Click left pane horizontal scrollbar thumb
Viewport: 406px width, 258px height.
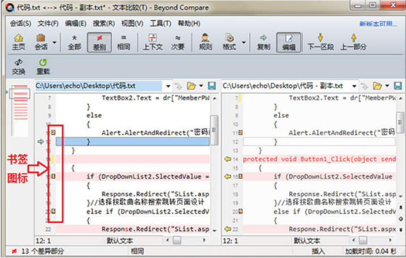tap(177, 240)
